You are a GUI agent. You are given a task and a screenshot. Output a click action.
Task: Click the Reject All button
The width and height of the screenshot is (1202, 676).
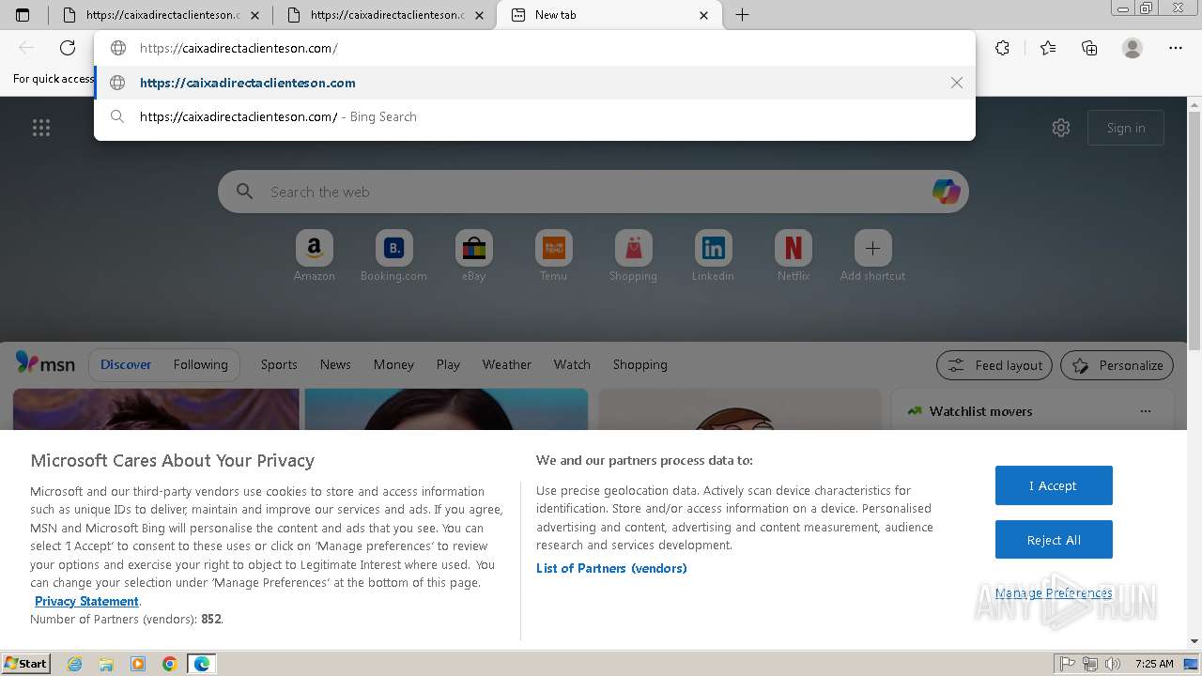pyautogui.click(x=1054, y=540)
